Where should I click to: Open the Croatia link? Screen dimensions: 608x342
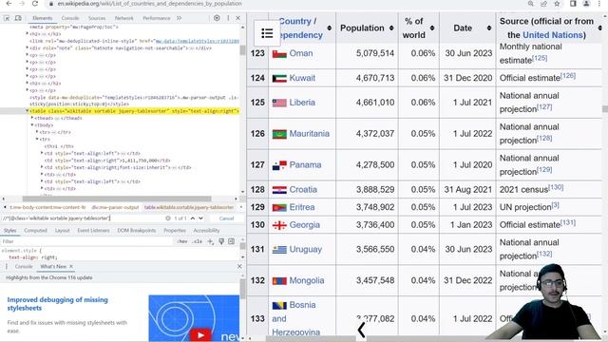pyautogui.click(x=303, y=190)
